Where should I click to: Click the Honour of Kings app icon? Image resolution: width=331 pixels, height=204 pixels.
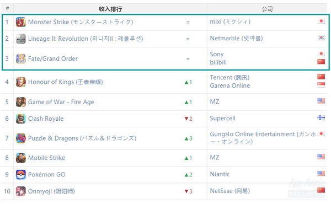(21, 82)
